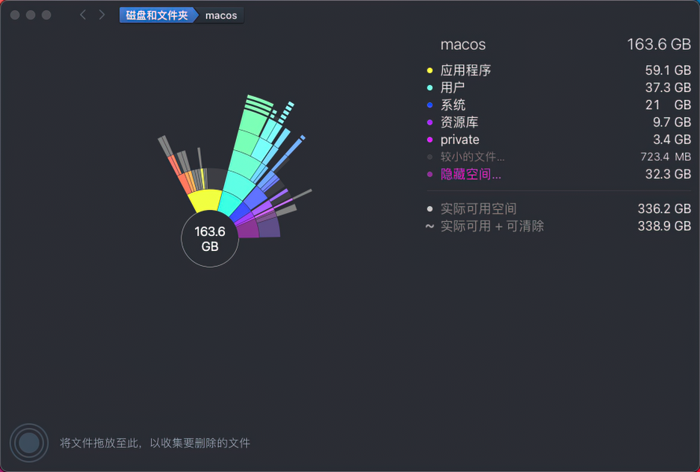Screen dimensions: 700x472
Task: Select the blue 系统 chart segment
Action: (x=240, y=211)
